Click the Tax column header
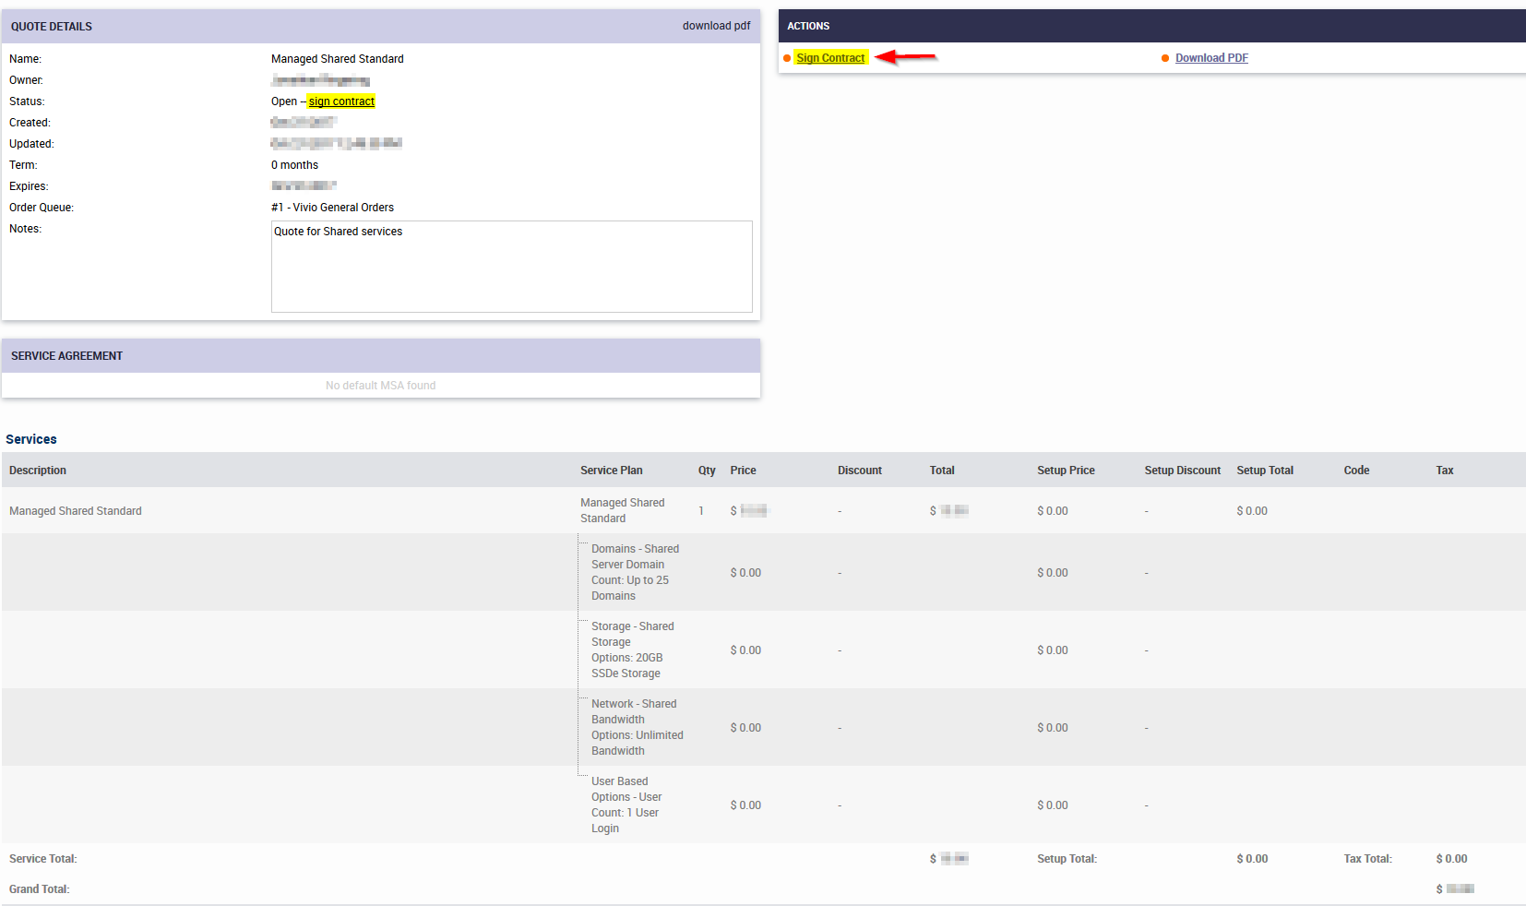 click(x=1444, y=471)
